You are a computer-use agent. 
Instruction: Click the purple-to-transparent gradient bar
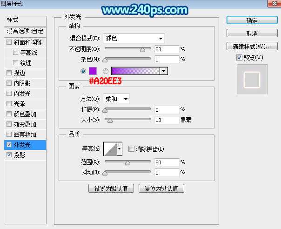click(x=135, y=71)
